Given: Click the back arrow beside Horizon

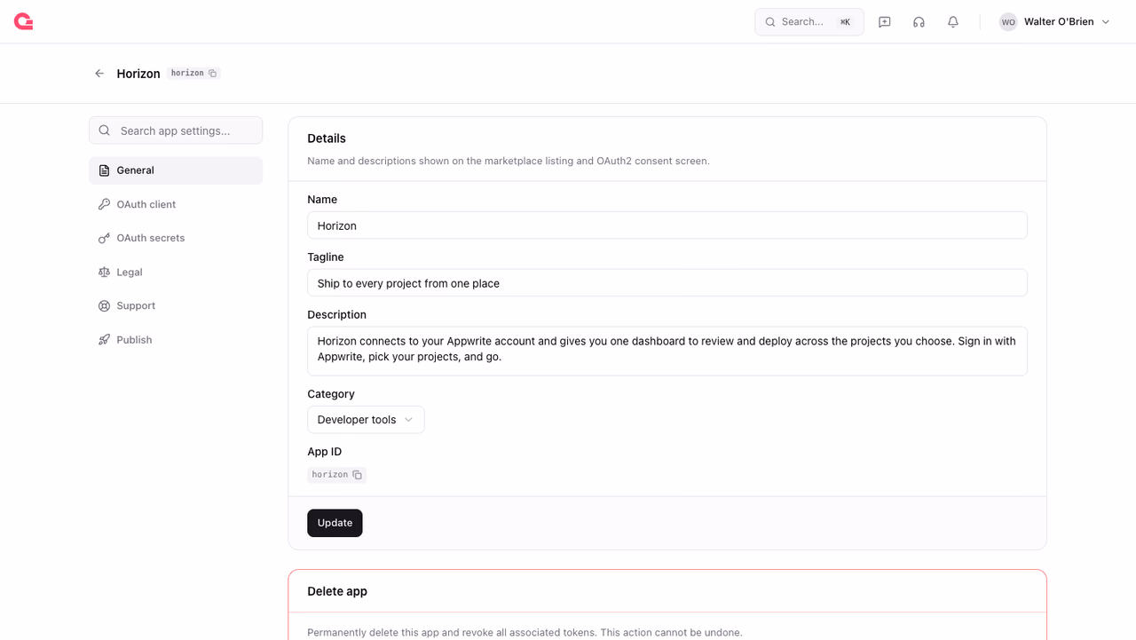Looking at the screenshot, I should [x=99, y=74].
